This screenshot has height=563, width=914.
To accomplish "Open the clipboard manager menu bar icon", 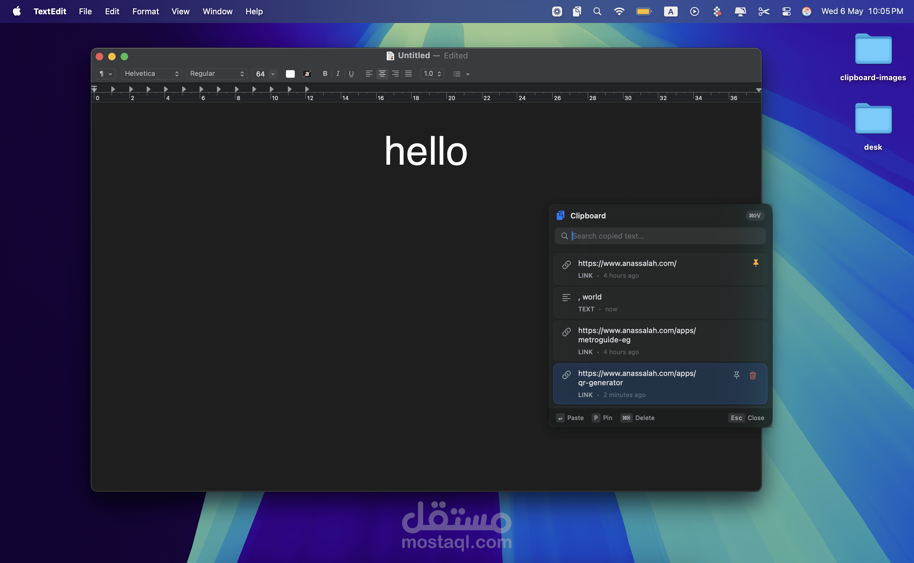I will tap(577, 11).
